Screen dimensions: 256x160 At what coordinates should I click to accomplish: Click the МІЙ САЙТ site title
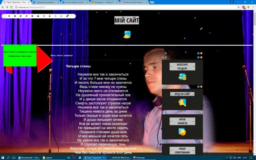point(127,20)
